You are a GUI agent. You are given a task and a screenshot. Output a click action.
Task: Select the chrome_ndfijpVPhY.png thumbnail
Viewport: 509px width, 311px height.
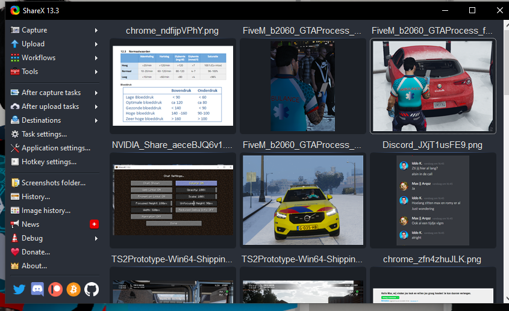point(172,85)
